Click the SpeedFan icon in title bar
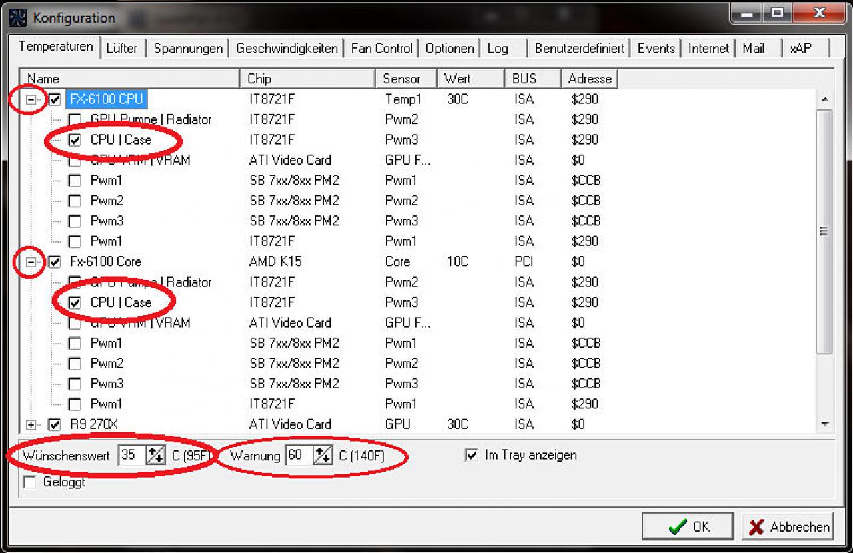Image resolution: width=853 pixels, height=553 pixels. (17, 17)
